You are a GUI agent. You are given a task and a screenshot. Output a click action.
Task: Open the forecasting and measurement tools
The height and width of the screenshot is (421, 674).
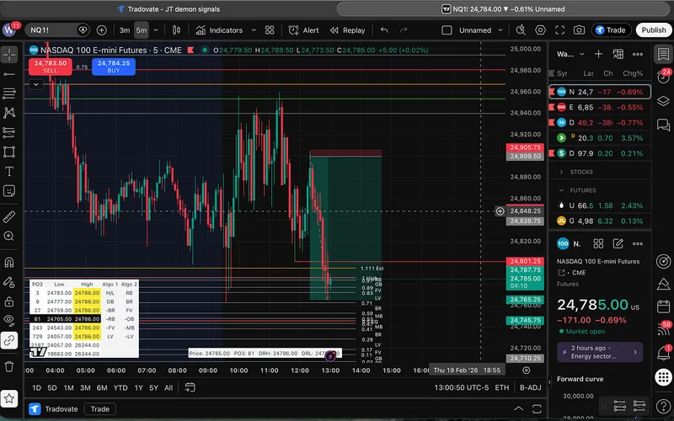[x=9, y=132]
